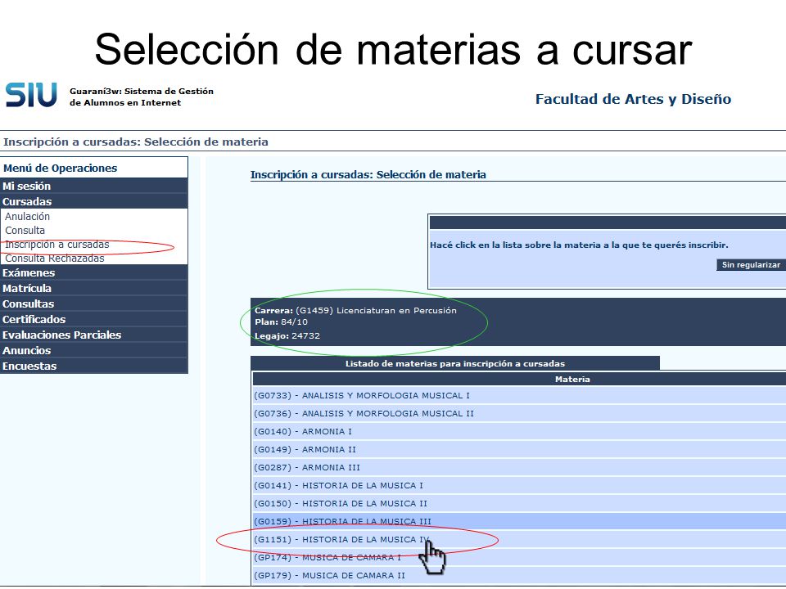The height and width of the screenshot is (589, 786).
Task: Click the Carrera Licenciaturan en Percusión text
Action: click(355, 311)
